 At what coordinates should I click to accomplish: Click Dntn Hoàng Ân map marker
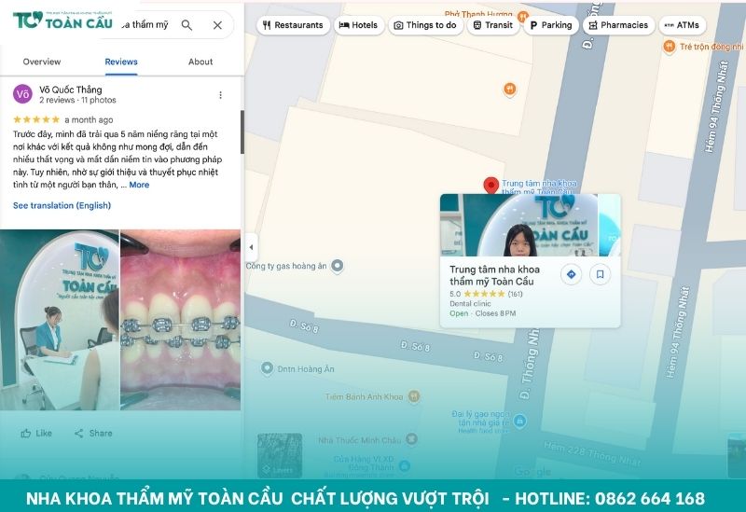tap(267, 368)
